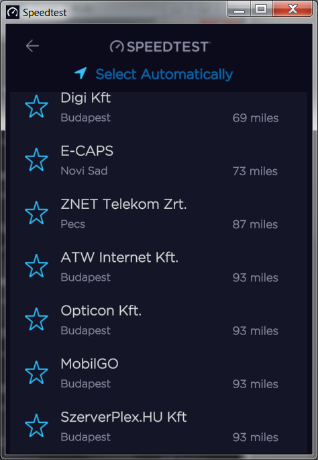Click the Speedtest logo in header
The width and height of the screenshot is (318, 460).
[x=160, y=46]
